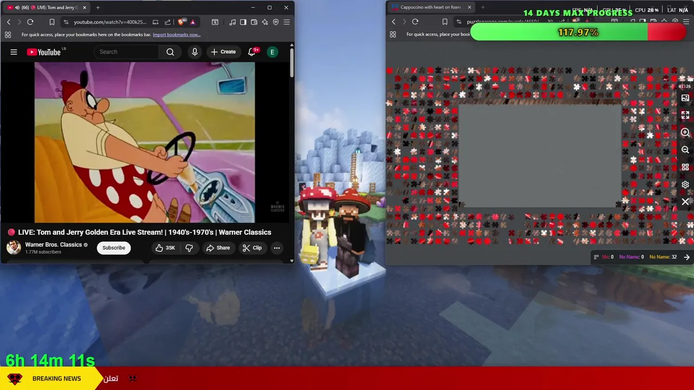This screenshot has height=390, width=694.
Task: Click '1.77M subscribers' text
Action: click(43, 252)
